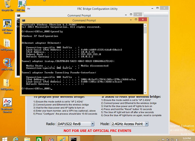Click front Command Prompt title bar text

tap(84, 20)
